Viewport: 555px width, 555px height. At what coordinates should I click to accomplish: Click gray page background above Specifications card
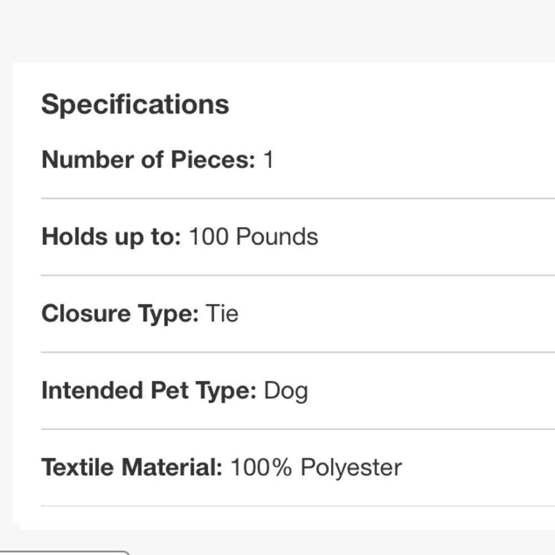coord(277,31)
